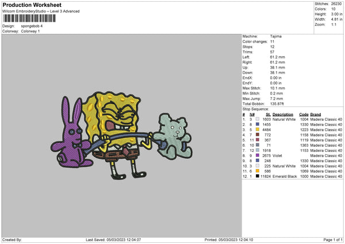Select the brown swatch in stop row 772
This screenshot has width=345, height=244.
(257, 135)
